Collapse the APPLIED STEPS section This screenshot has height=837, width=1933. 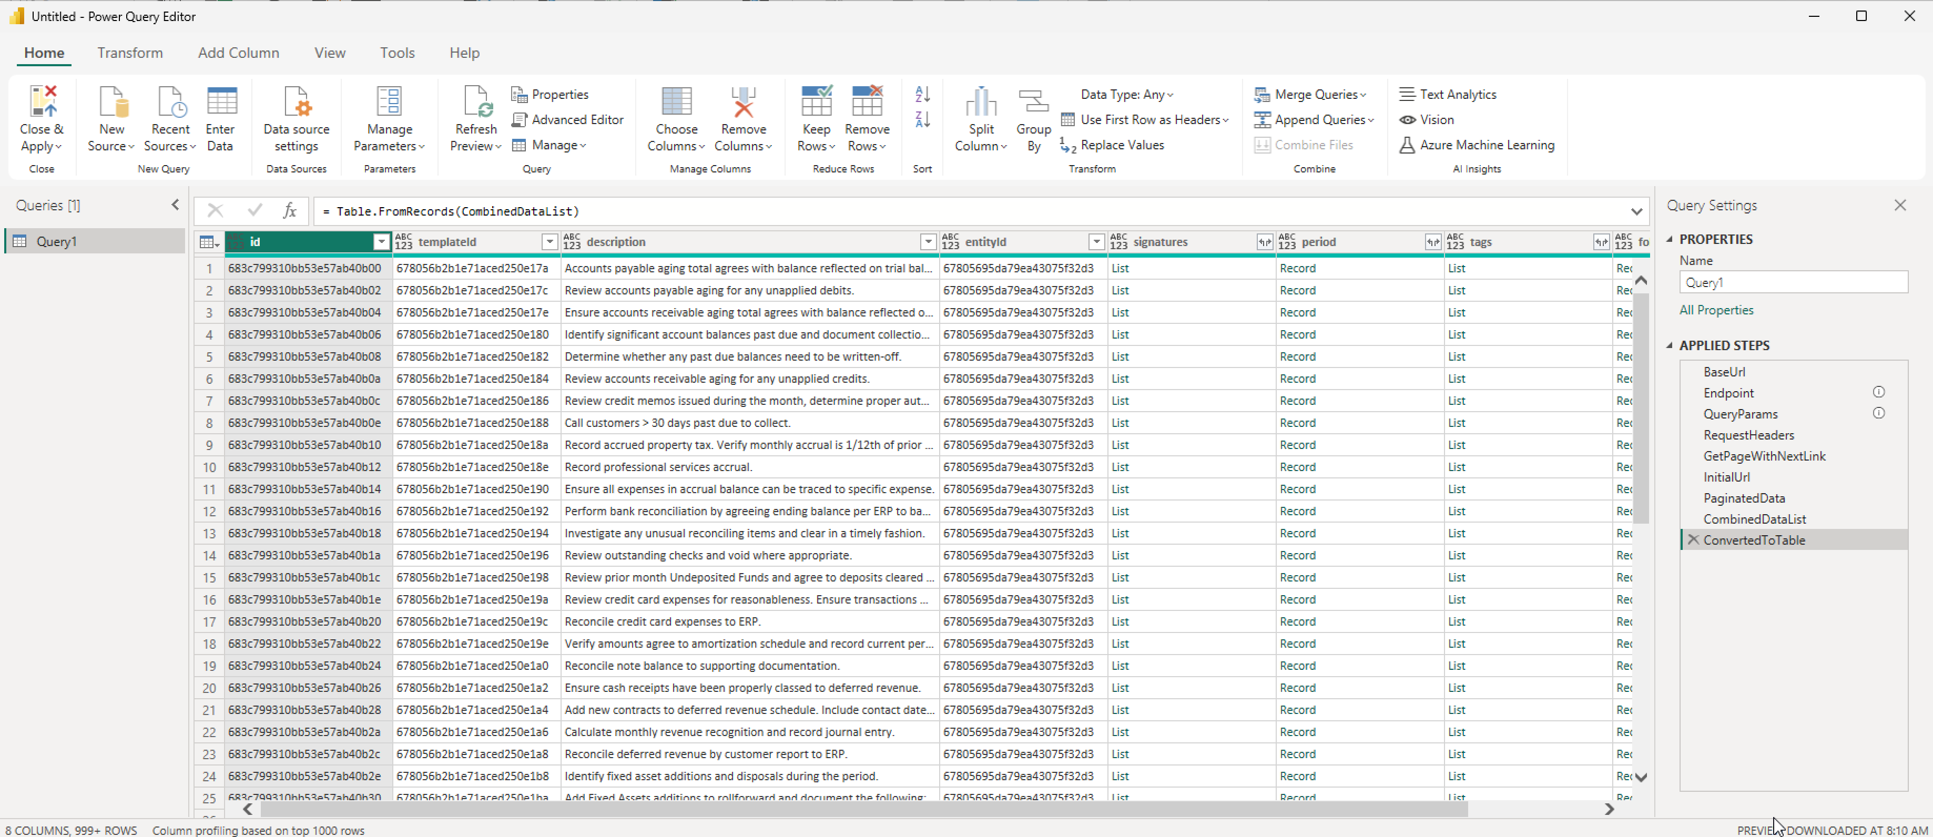1670,346
